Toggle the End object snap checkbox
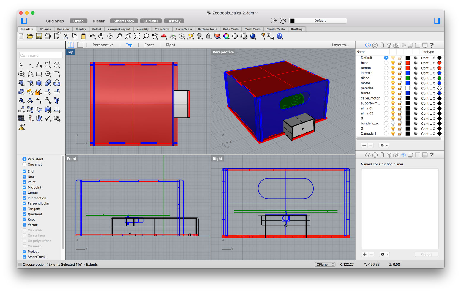 [x=24, y=171]
